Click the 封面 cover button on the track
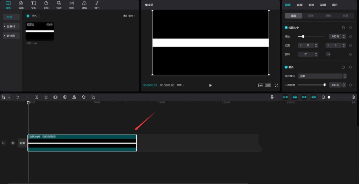359x184 pixels. [22, 143]
